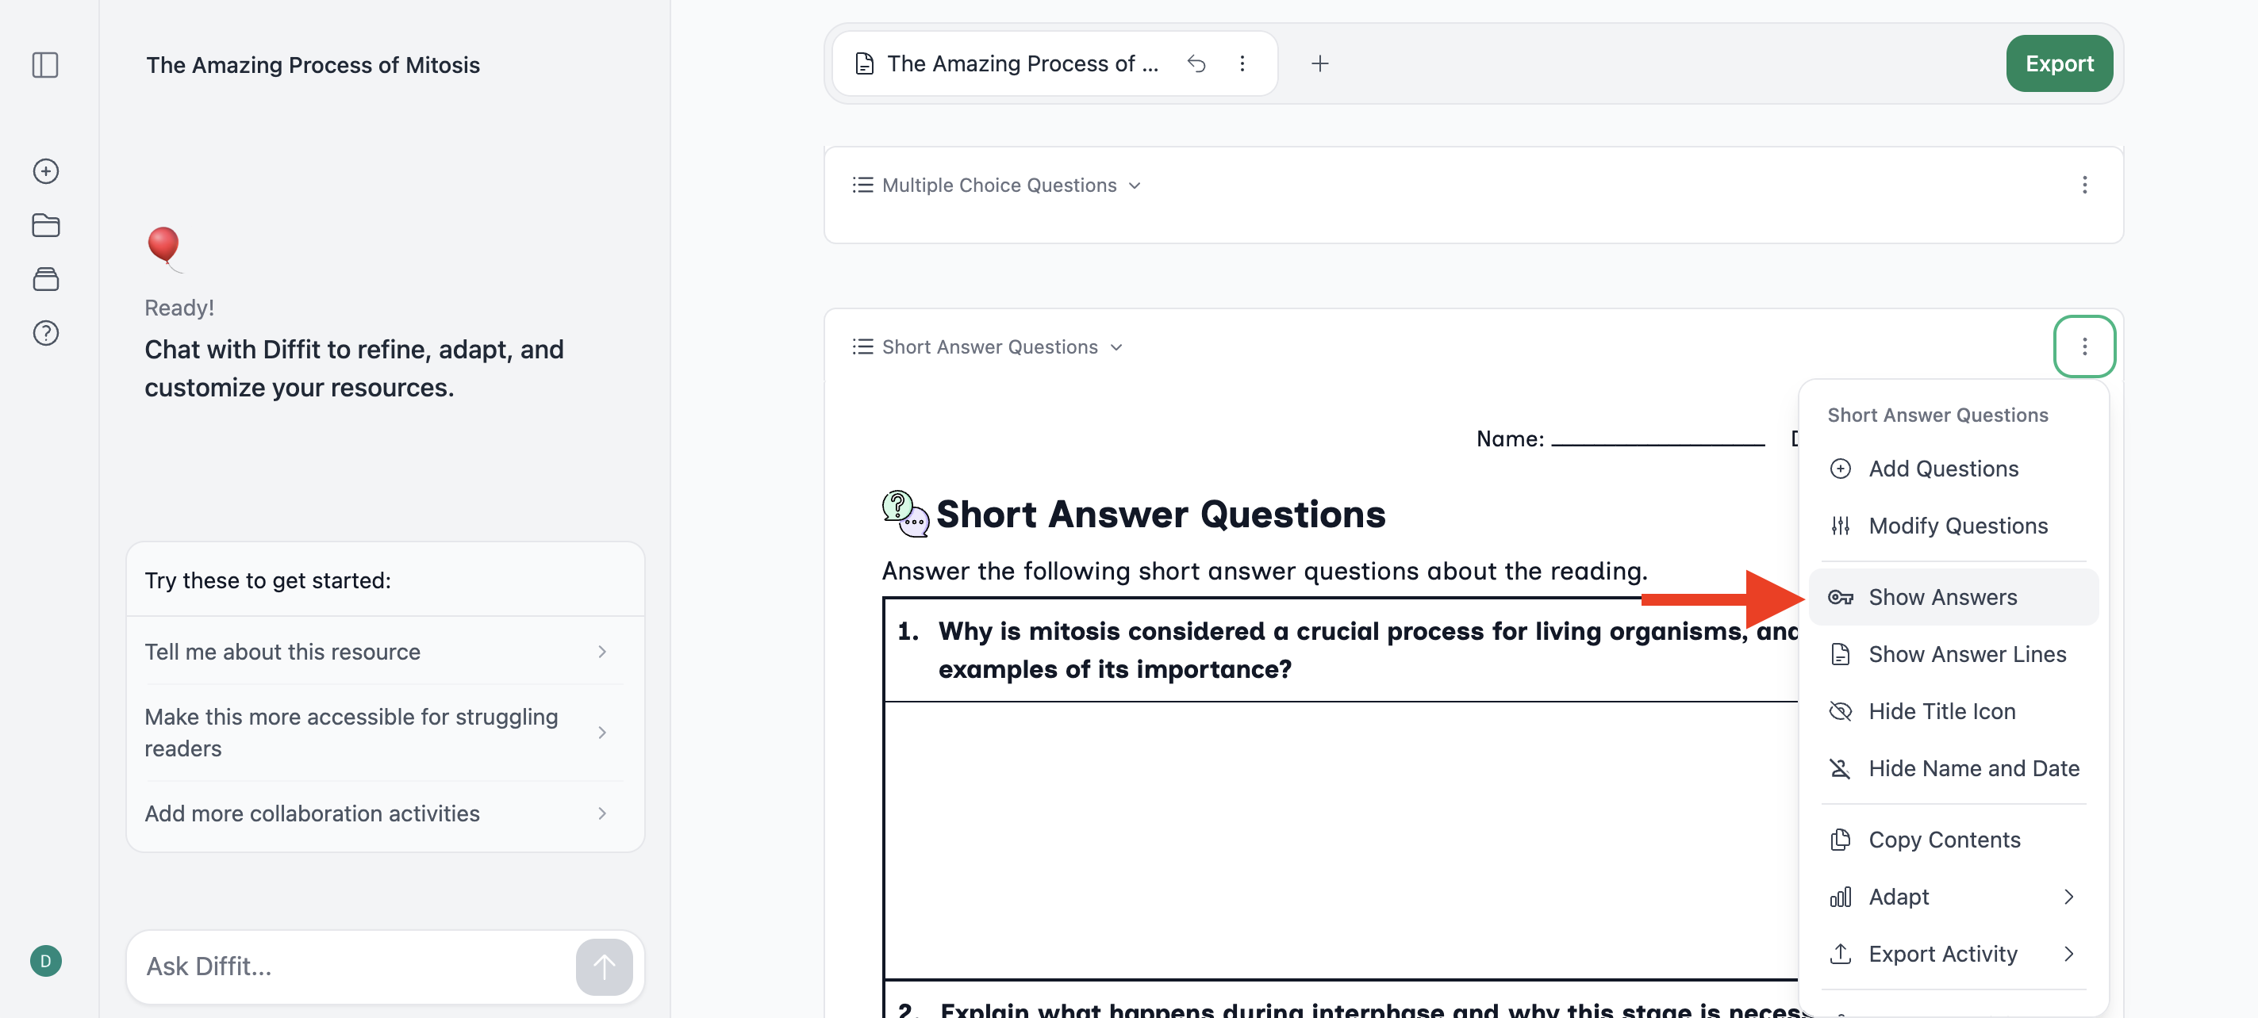Expand the Multiple Choice Questions dropdown
Screen dimensions: 2258x1018
pos(997,185)
